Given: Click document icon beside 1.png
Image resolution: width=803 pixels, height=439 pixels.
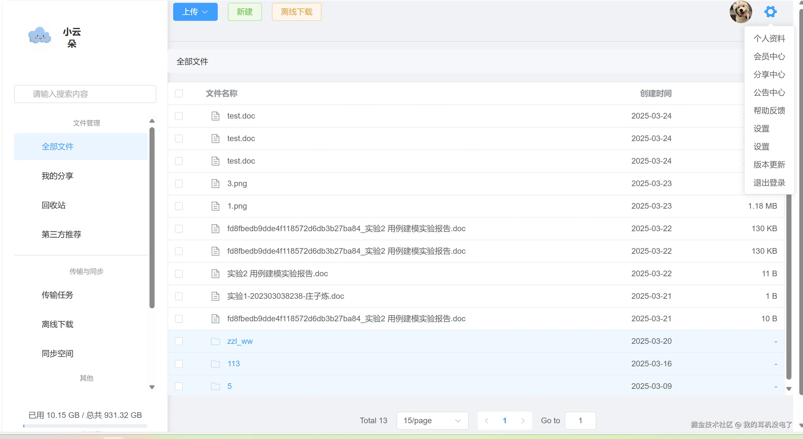Looking at the screenshot, I should [x=215, y=206].
